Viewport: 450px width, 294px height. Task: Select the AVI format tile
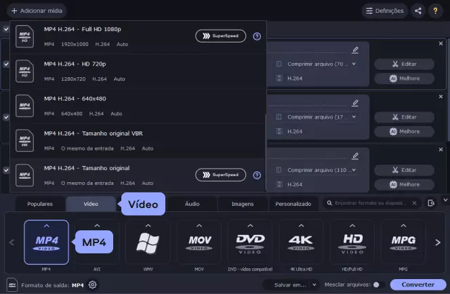97,243
